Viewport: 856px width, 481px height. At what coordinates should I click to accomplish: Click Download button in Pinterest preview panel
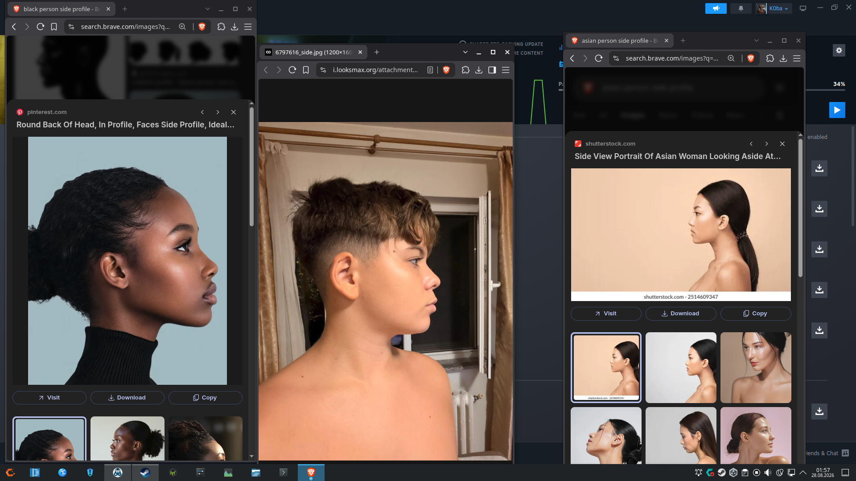[128, 398]
